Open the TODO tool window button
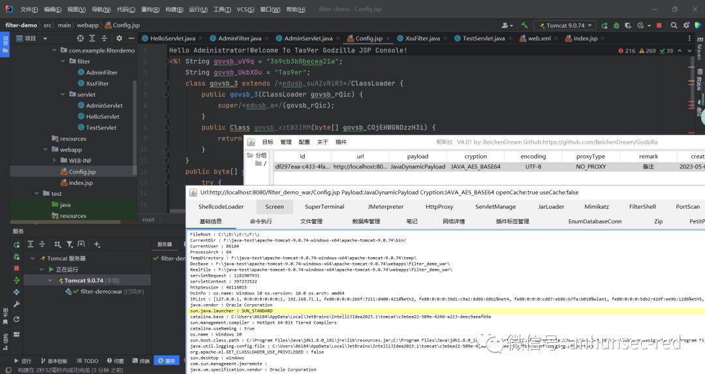The height and width of the screenshot is (374, 705). [87, 361]
